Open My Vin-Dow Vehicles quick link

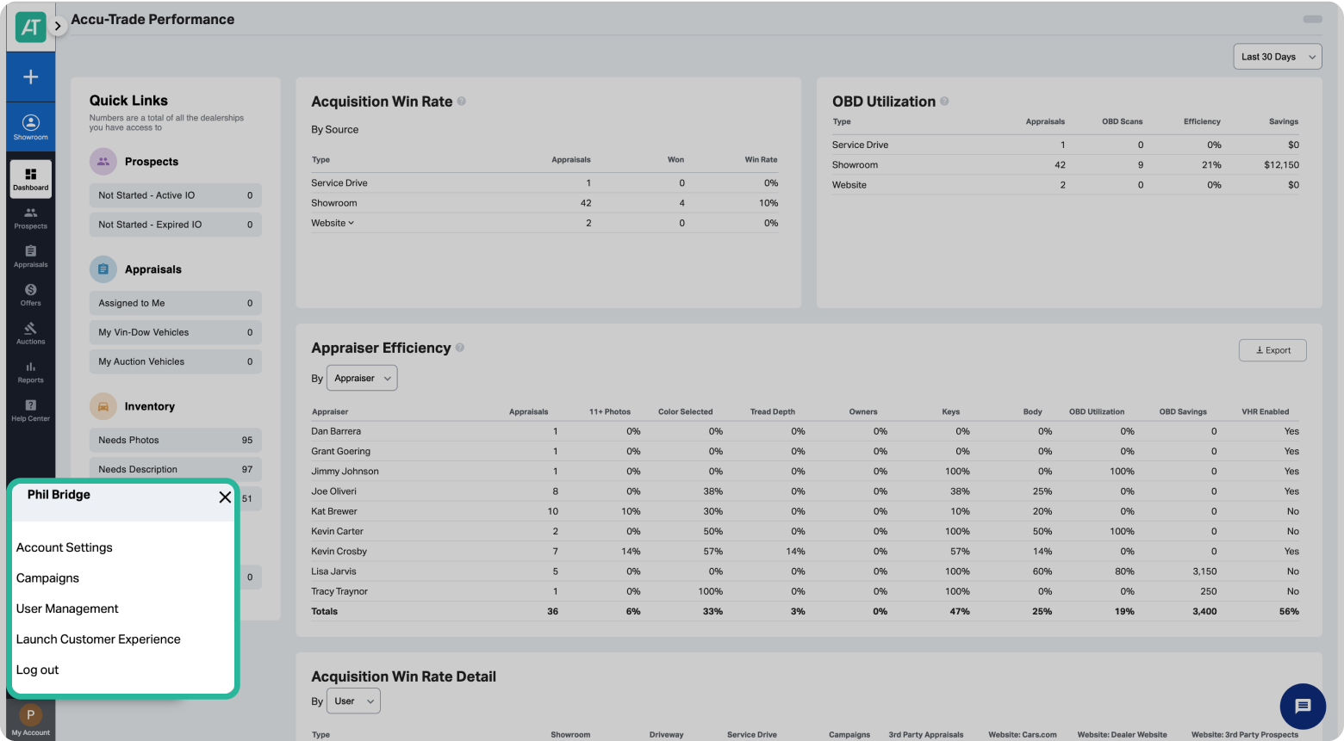pyautogui.click(x=175, y=332)
